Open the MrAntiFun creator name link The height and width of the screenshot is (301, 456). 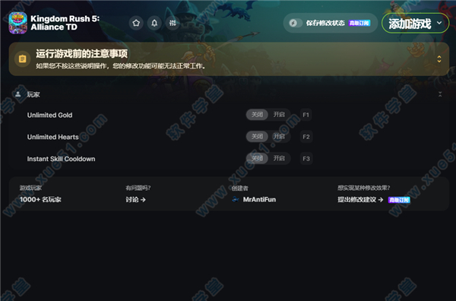point(259,199)
